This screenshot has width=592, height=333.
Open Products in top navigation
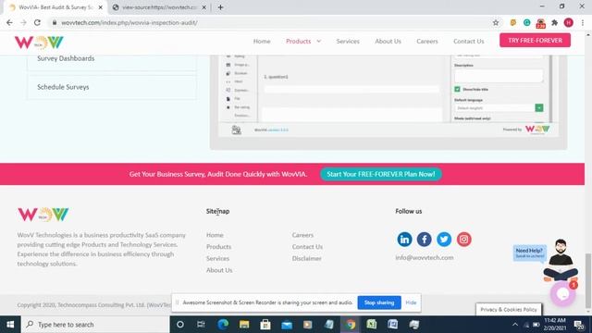click(x=298, y=41)
